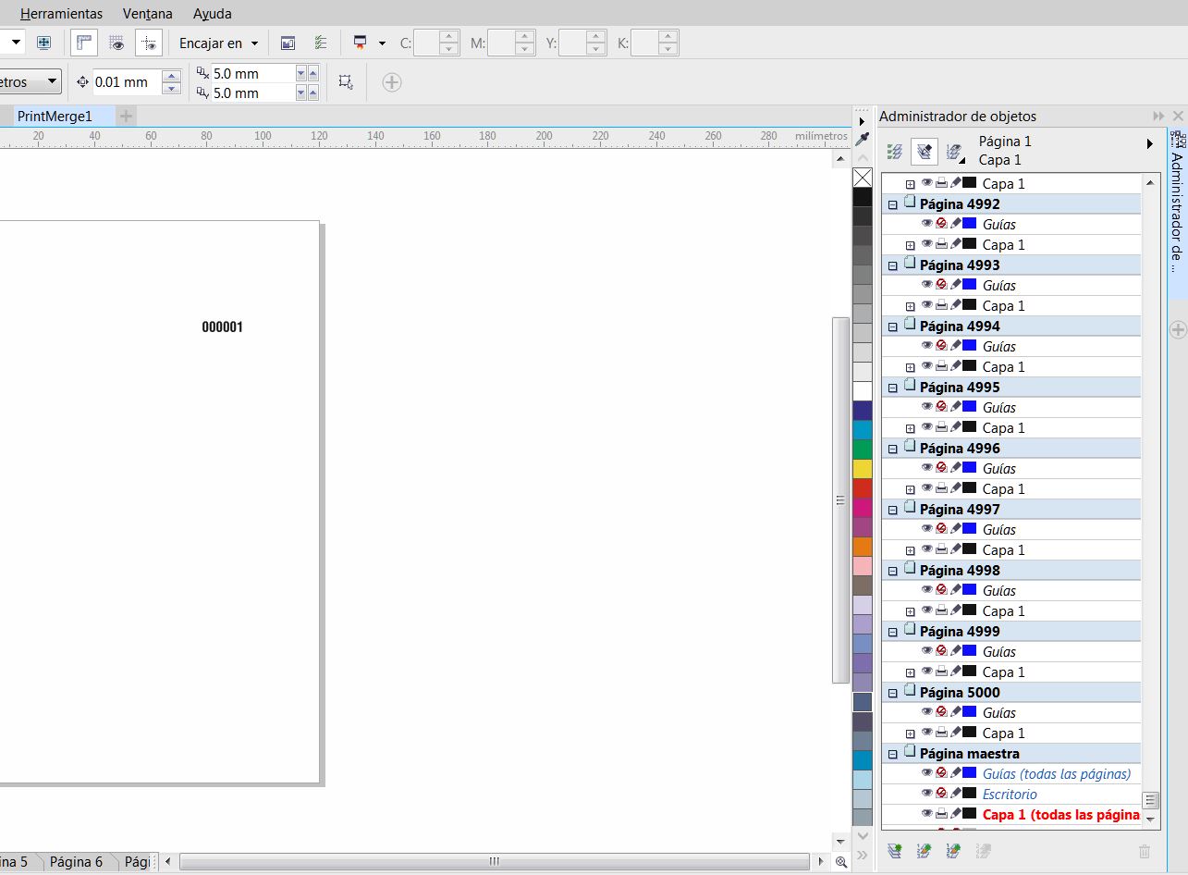Select the Página 4996 row

[1011, 448]
